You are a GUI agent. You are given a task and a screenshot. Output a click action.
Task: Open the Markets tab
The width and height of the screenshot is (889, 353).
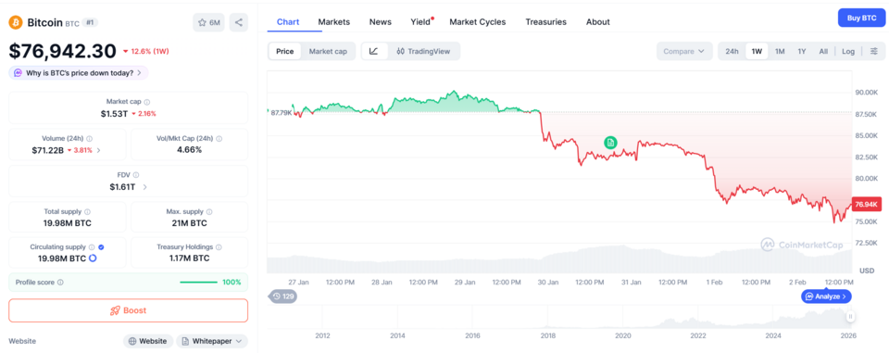(334, 21)
